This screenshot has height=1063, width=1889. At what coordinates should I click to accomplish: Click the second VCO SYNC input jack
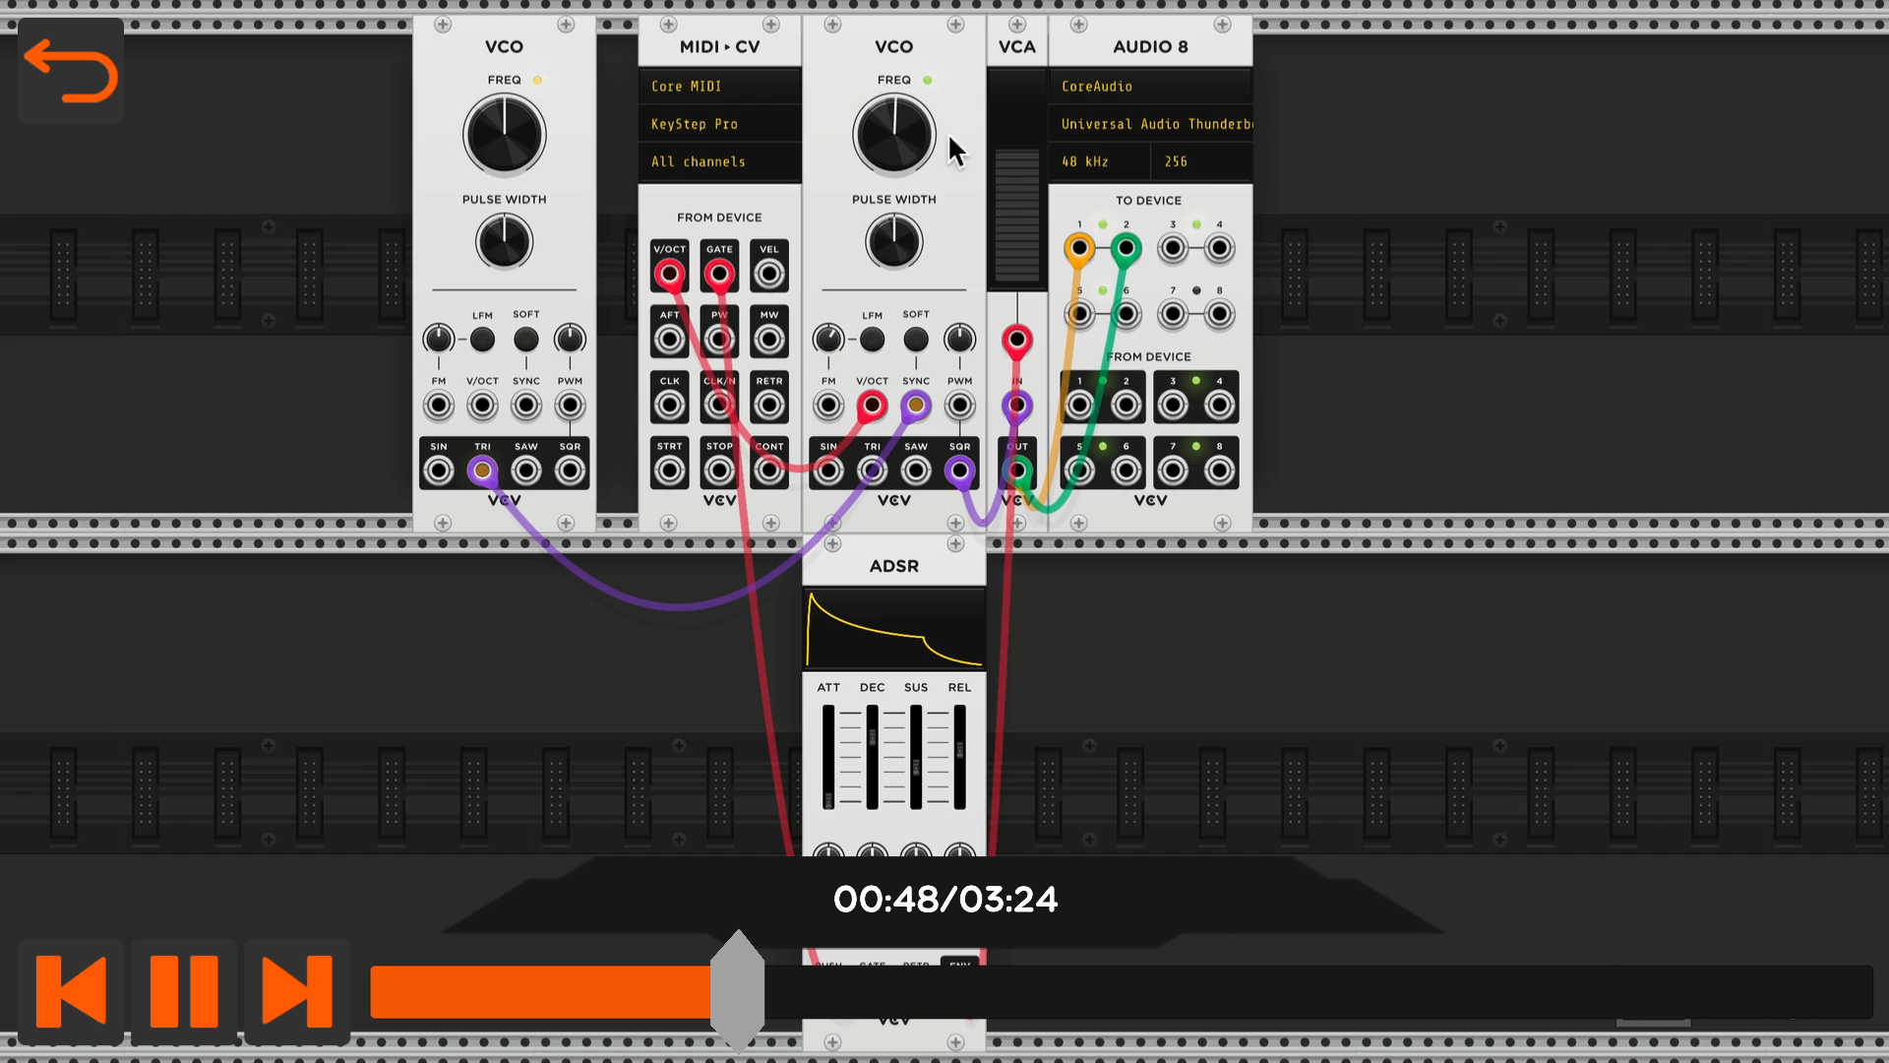point(916,405)
